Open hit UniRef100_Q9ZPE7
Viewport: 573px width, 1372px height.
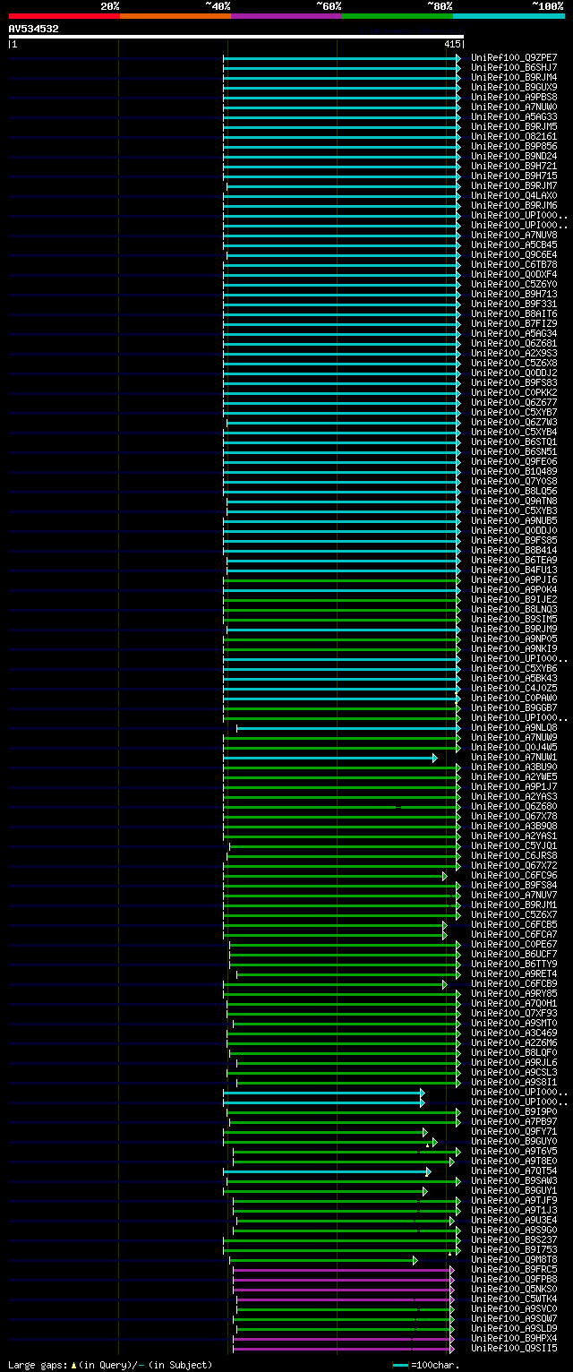pyautogui.click(x=514, y=57)
